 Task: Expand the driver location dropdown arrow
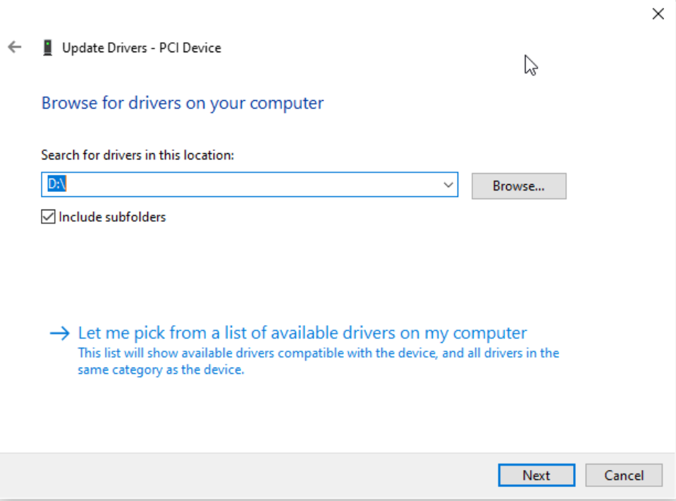[448, 185]
